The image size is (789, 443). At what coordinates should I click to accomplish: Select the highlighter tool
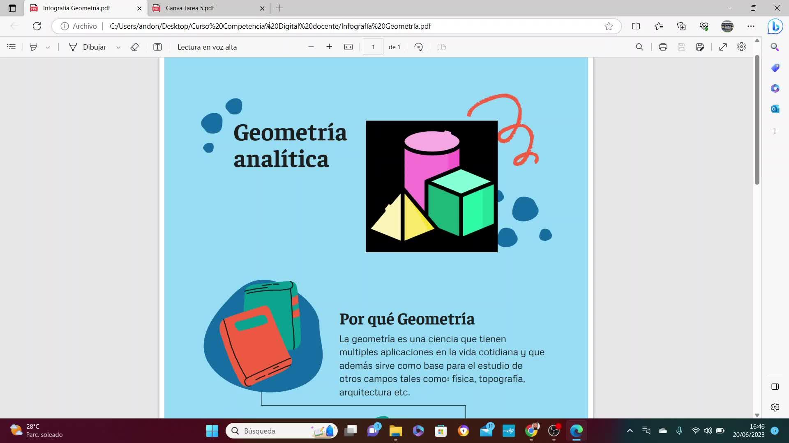(34, 47)
